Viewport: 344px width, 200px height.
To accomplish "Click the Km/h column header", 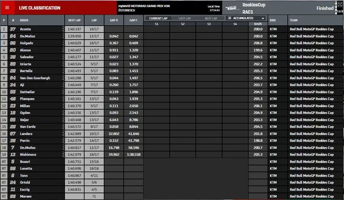I will coord(258,24).
